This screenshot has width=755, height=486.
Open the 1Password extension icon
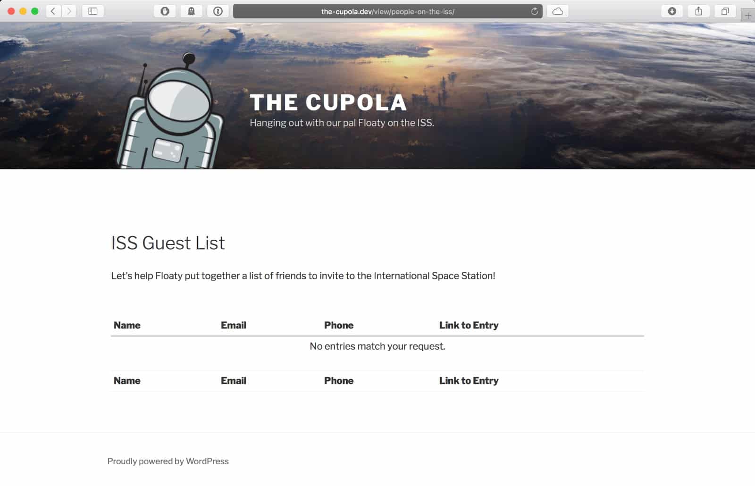pyautogui.click(x=218, y=11)
